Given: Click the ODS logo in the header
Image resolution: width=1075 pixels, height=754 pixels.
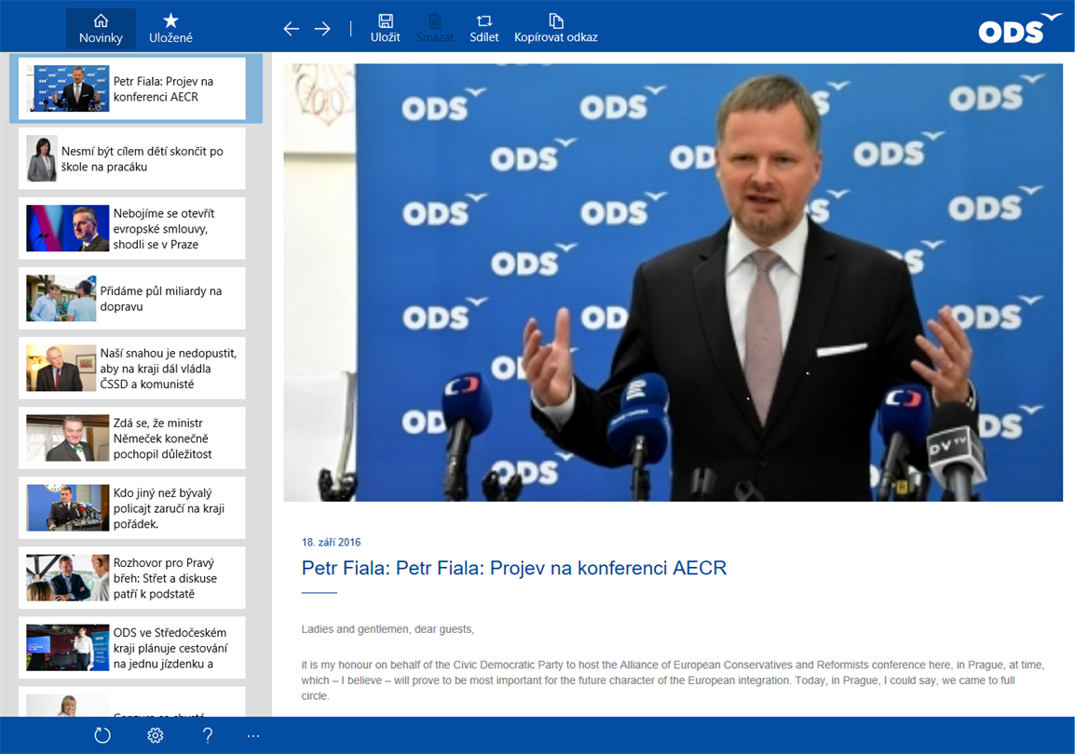Looking at the screenshot, I should click(1019, 28).
